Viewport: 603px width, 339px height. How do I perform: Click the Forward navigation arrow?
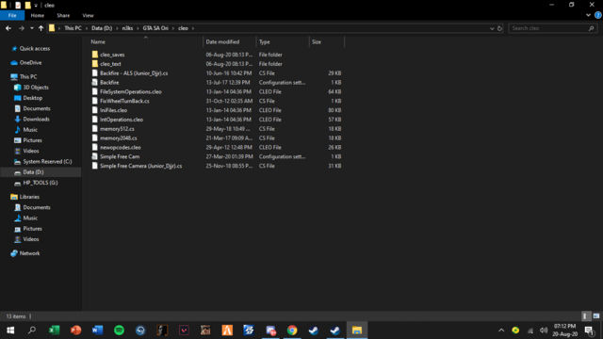tap(22, 28)
